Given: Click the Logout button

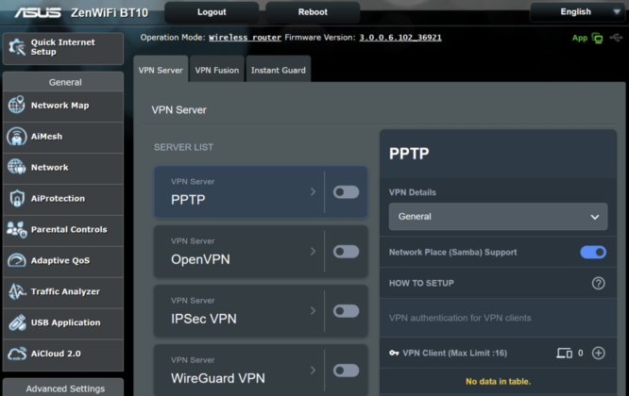Looking at the screenshot, I should 212,12.
